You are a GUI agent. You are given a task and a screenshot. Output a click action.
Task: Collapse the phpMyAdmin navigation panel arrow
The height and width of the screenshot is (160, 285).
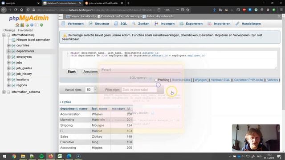pyautogui.click(x=61, y=17)
